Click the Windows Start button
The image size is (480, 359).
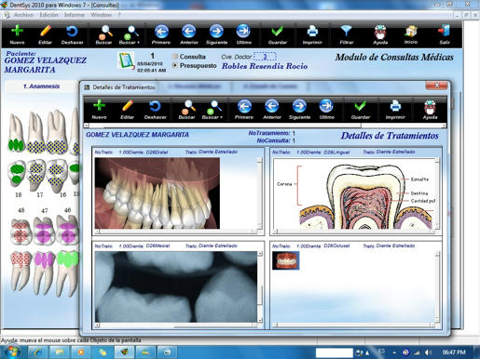[x=12, y=352]
